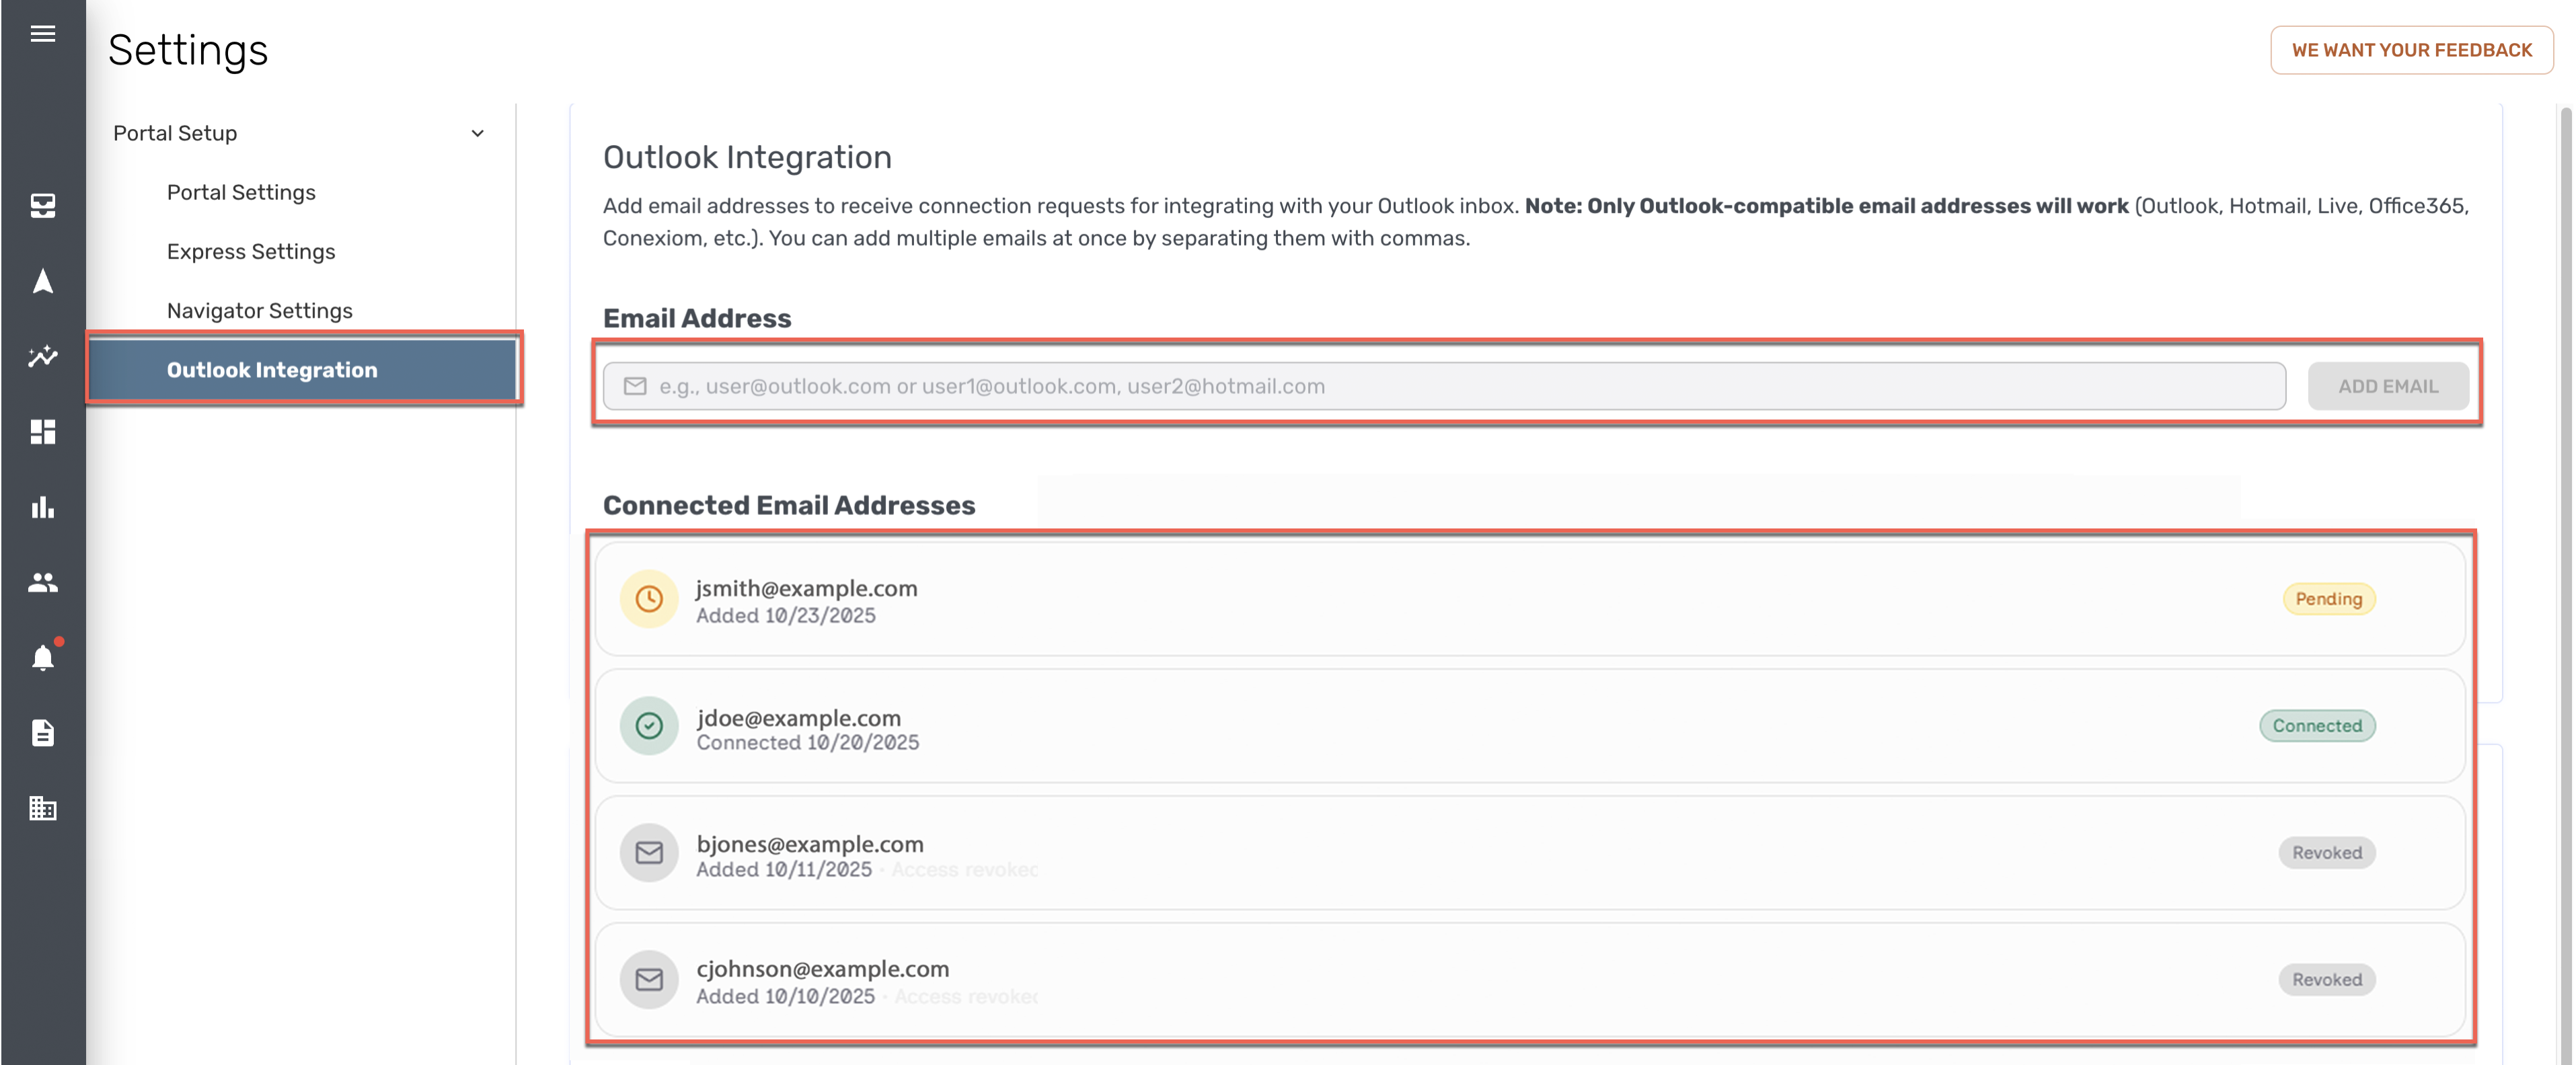2576x1065 pixels.
Task: Toggle the sidebar with the hamburger menu
Action: [43, 33]
